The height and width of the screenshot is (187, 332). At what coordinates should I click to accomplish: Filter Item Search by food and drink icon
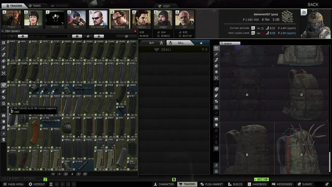pos(4,73)
